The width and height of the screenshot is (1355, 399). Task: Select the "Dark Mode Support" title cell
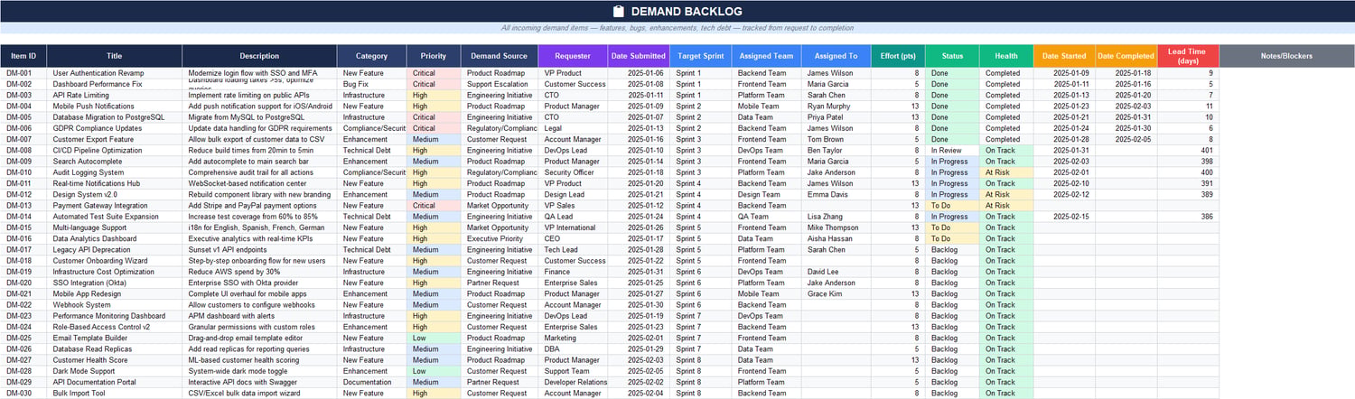pos(115,371)
